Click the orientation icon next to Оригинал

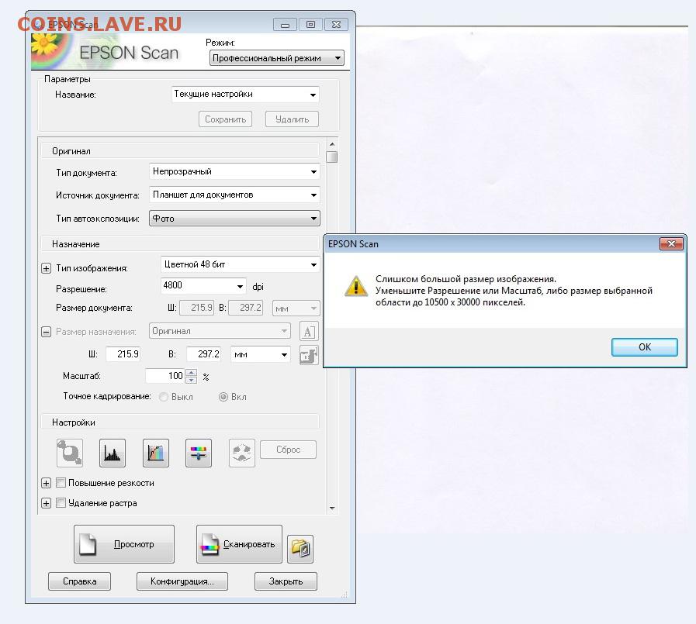pyautogui.click(x=309, y=331)
